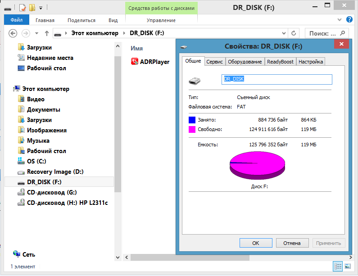Switch to Details view icon in status bar

(338, 266)
